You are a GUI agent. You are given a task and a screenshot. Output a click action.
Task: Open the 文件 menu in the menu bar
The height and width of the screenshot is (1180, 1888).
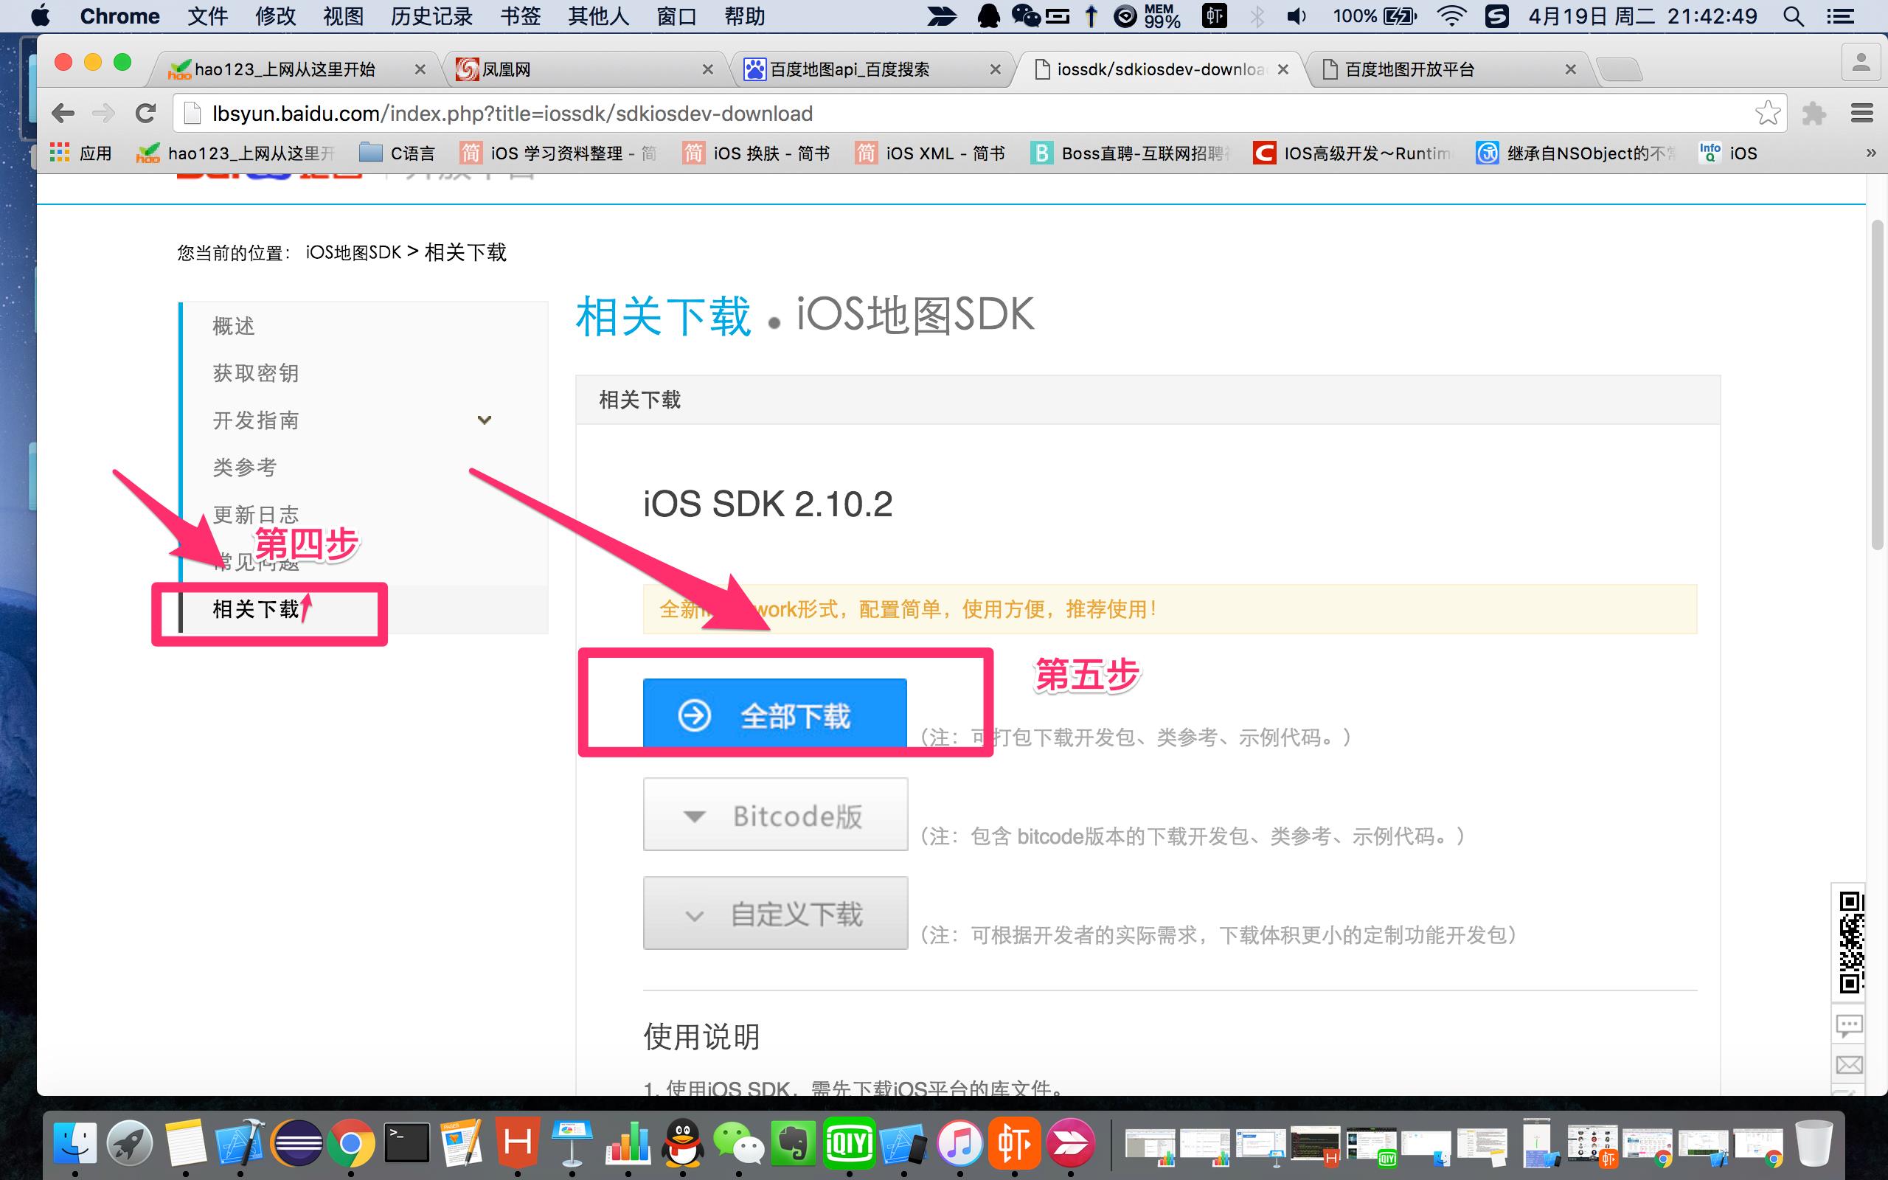point(207,16)
